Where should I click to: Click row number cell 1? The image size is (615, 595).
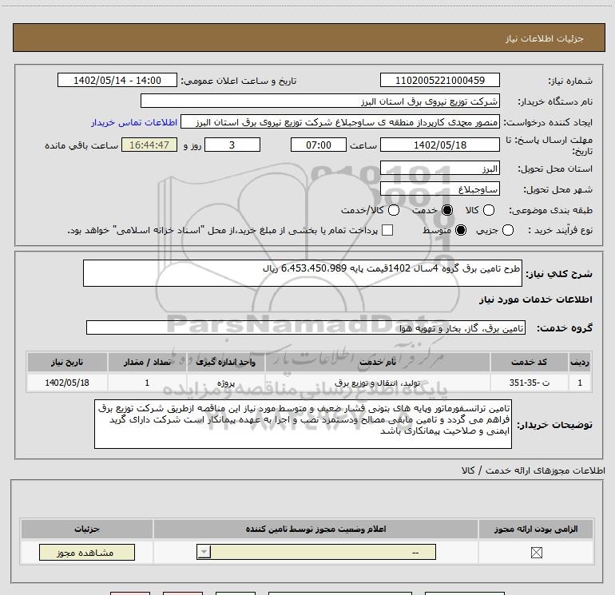[580, 383]
